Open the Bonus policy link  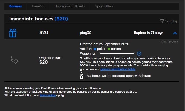[x=48, y=95]
